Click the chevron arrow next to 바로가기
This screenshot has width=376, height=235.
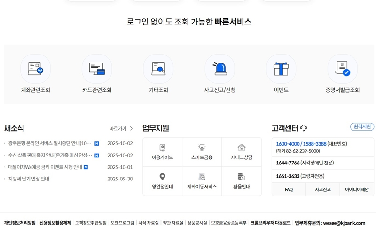click(x=131, y=128)
